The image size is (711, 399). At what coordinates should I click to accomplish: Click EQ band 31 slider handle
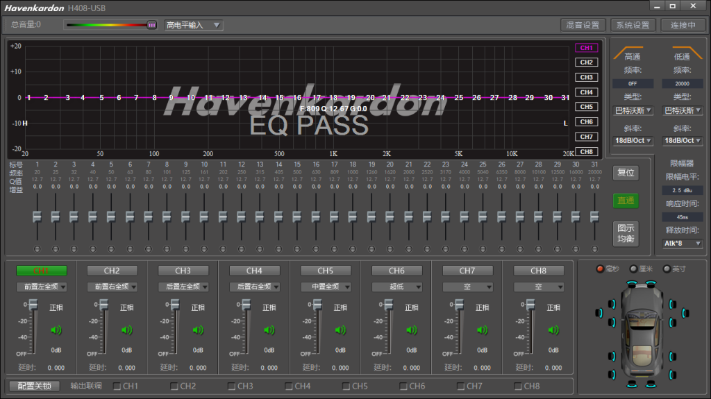[594, 217]
